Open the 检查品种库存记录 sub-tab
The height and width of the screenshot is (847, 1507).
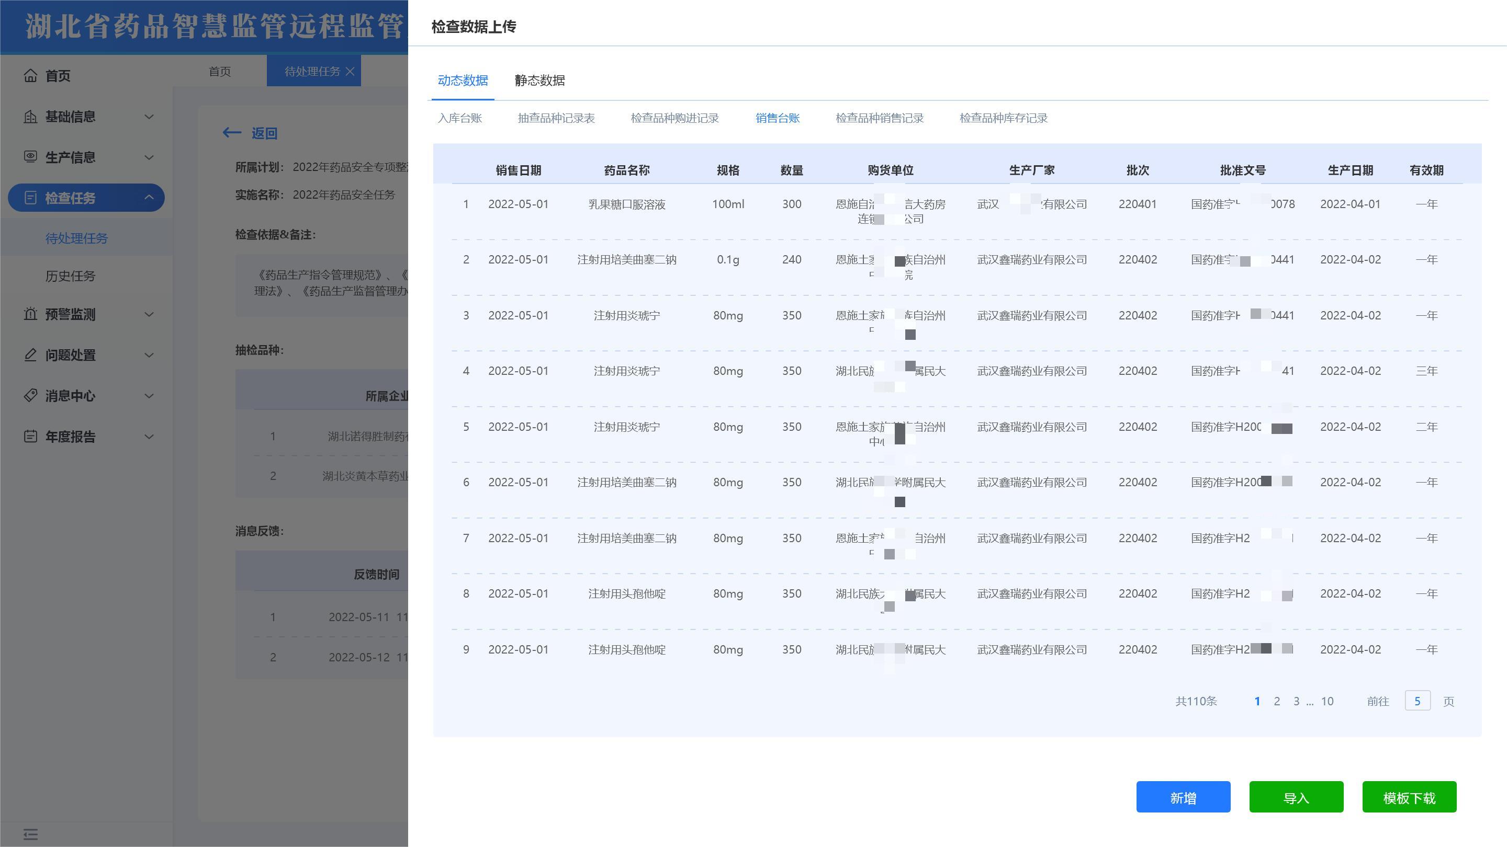1003,118
